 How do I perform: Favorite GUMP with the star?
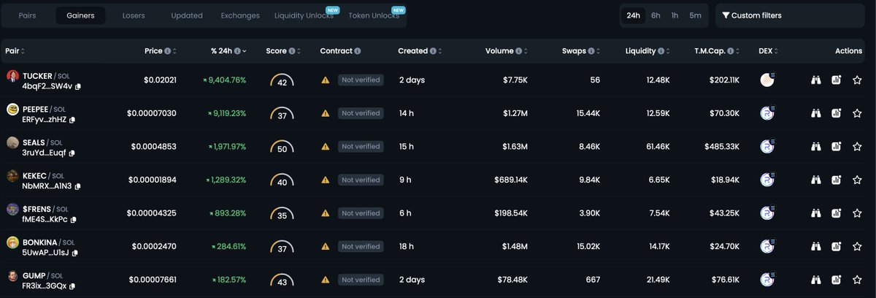857,280
